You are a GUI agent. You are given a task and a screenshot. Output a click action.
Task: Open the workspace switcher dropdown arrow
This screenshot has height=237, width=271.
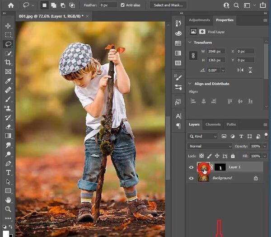(255, 5)
